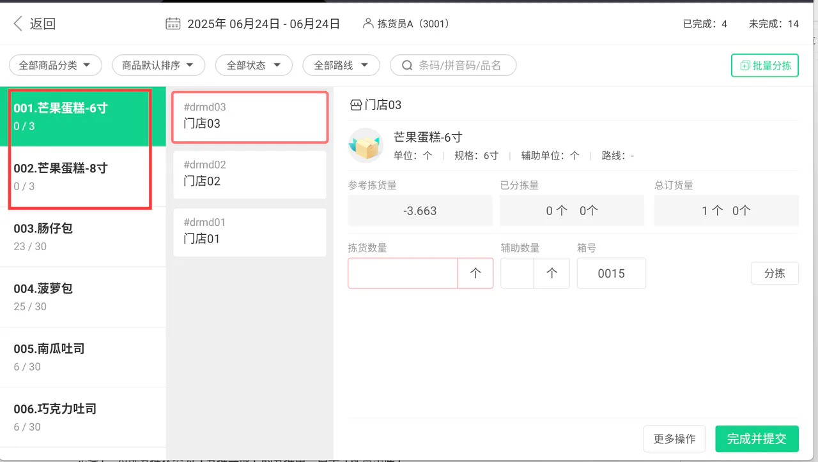818x462 pixels.
Task: Click the 箱号 field showing 0015
Action: pyautogui.click(x=612, y=273)
